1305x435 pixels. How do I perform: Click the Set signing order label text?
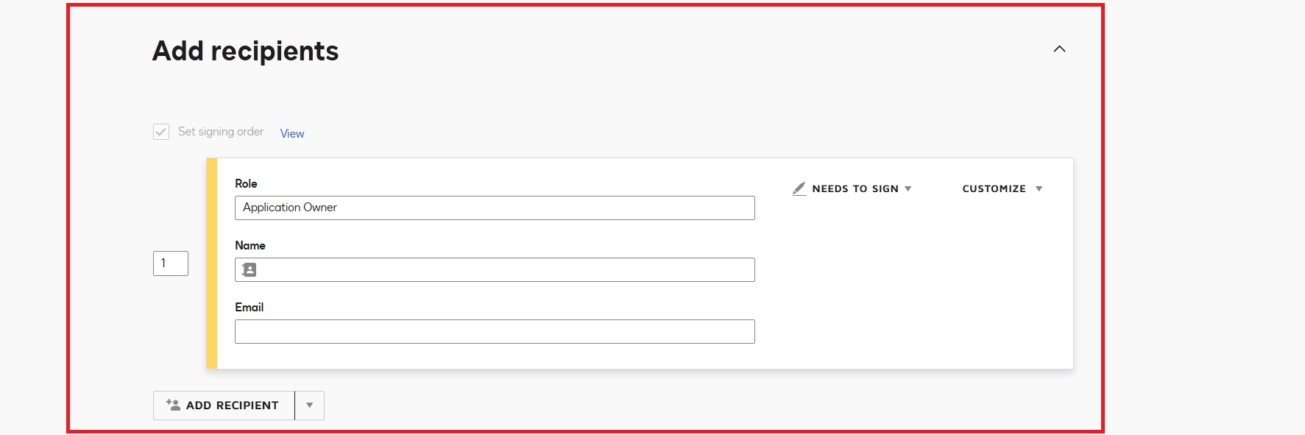coord(220,132)
